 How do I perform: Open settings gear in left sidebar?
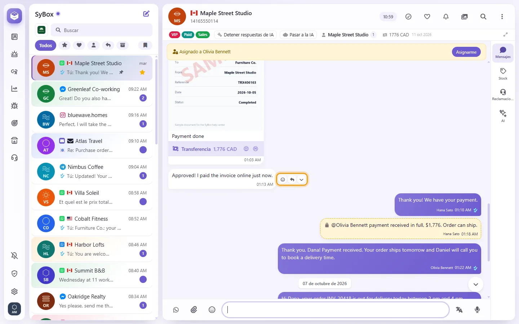[x=14, y=292]
